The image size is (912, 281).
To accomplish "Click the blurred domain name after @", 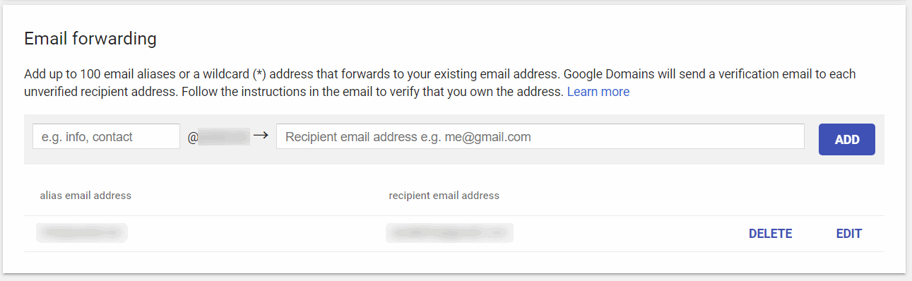I will (224, 137).
